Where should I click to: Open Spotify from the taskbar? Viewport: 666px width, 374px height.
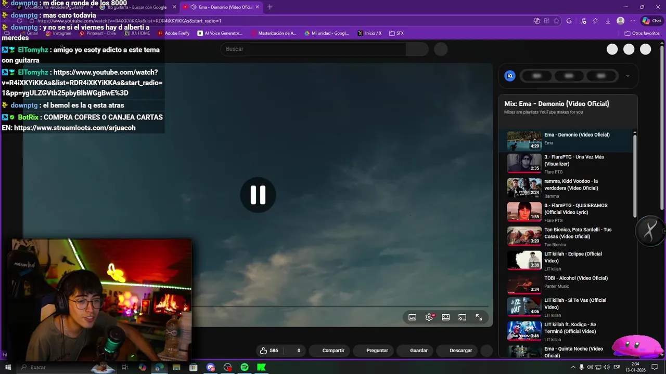(x=245, y=367)
